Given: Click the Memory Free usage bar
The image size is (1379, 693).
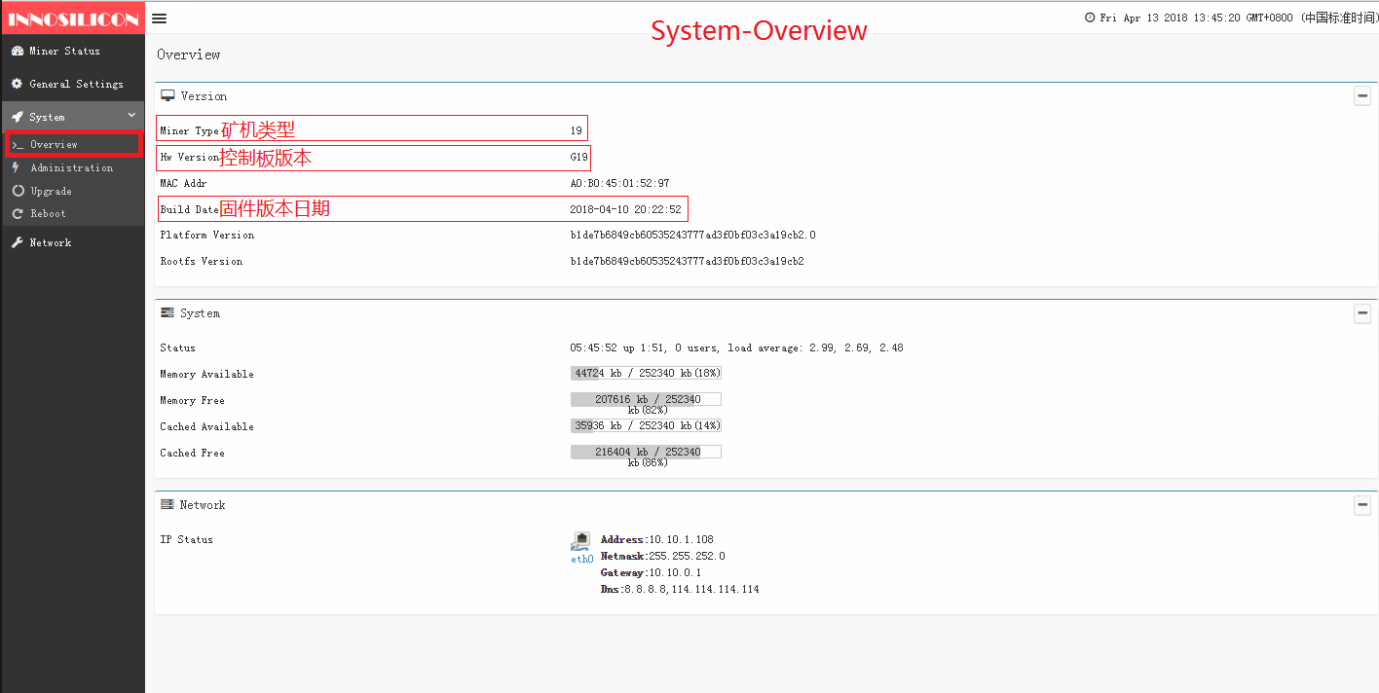Looking at the screenshot, I should pos(646,399).
